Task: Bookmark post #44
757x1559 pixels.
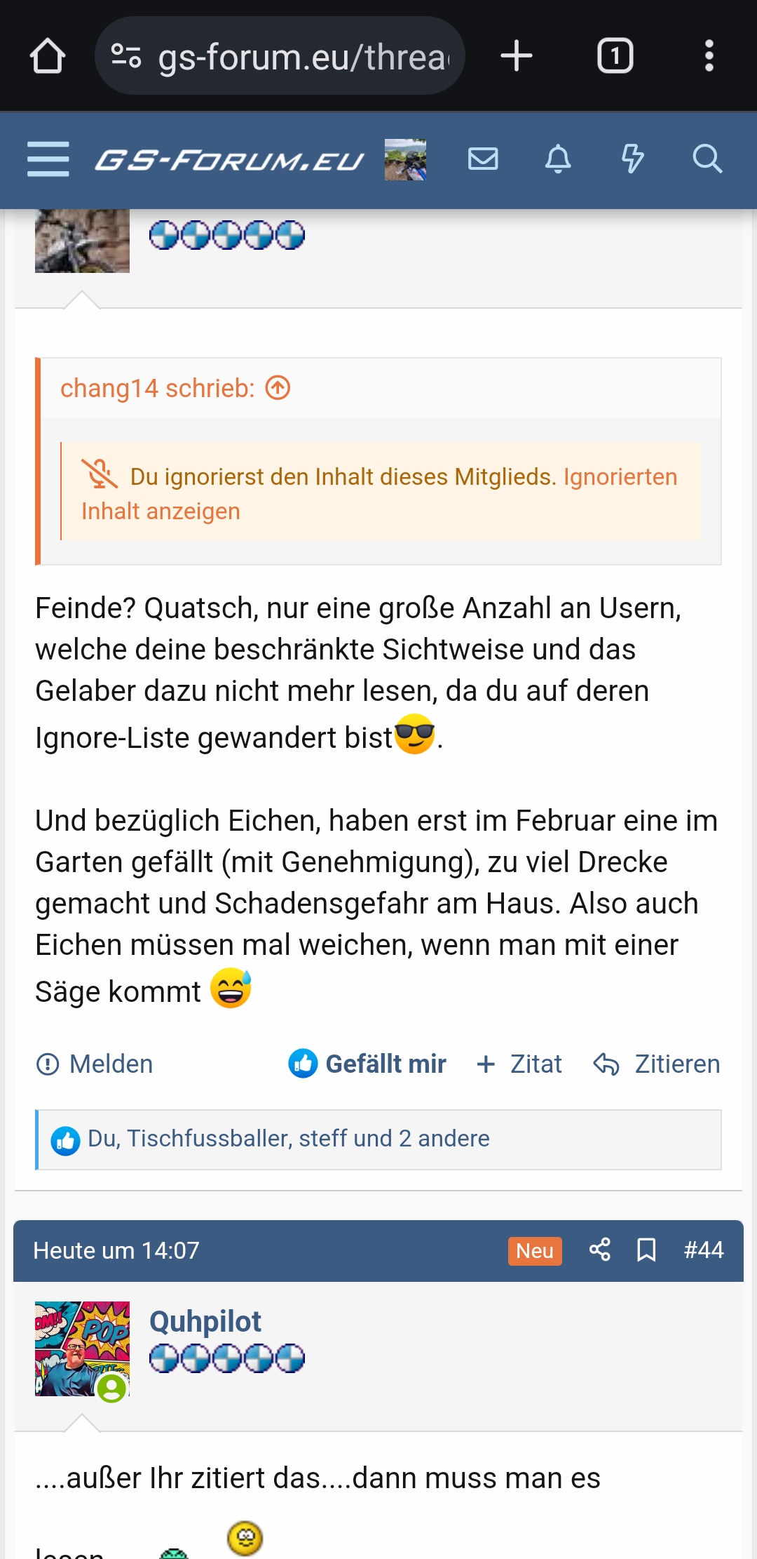Action: pos(646,1250)
